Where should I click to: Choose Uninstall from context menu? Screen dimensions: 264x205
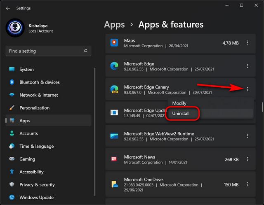(181, 113)
